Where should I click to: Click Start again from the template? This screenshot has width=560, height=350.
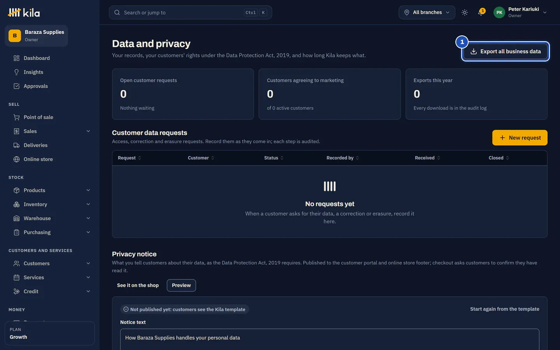504,309
